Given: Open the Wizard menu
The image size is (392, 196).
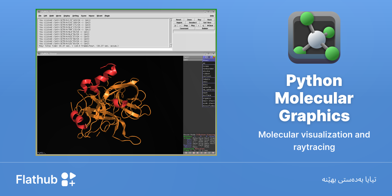Looking at the screenshot, I should coord(99,16).
